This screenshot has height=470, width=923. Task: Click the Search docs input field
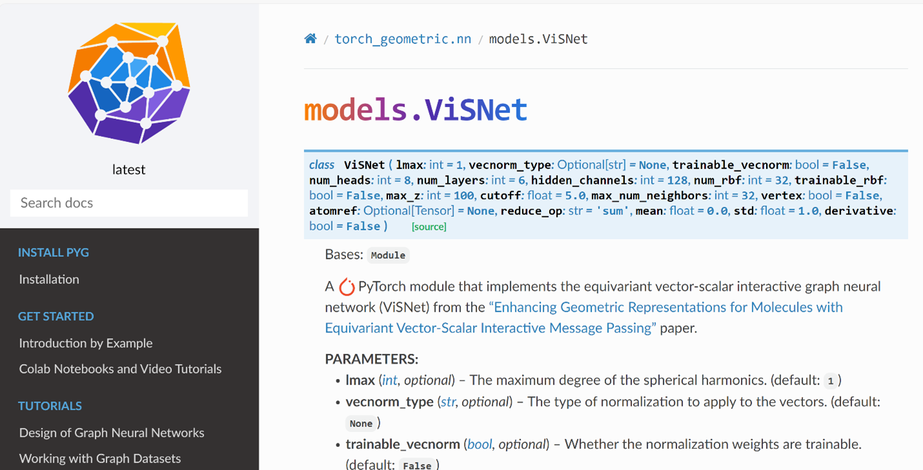coord(129,203)
